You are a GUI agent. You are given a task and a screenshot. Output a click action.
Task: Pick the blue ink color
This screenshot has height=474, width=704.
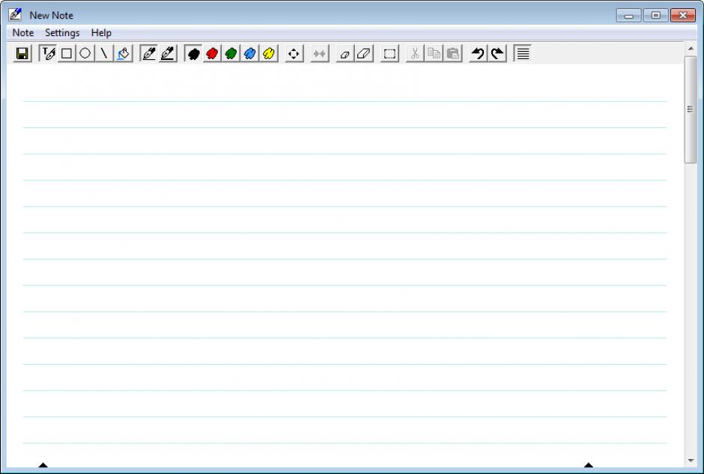(249, 54)
